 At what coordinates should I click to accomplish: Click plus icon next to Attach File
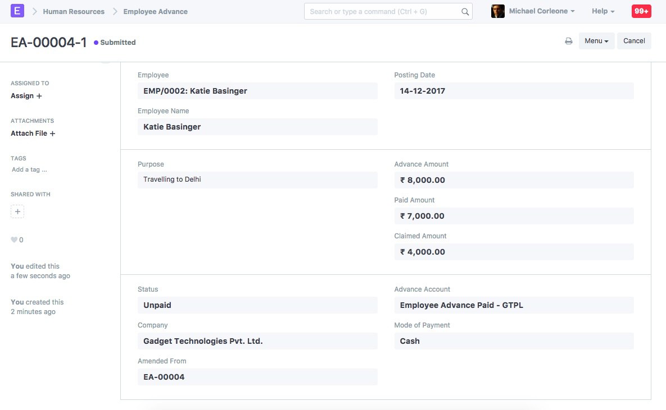[x=52, y=133]
